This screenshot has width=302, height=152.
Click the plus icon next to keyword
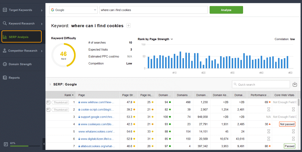point(128,26)
